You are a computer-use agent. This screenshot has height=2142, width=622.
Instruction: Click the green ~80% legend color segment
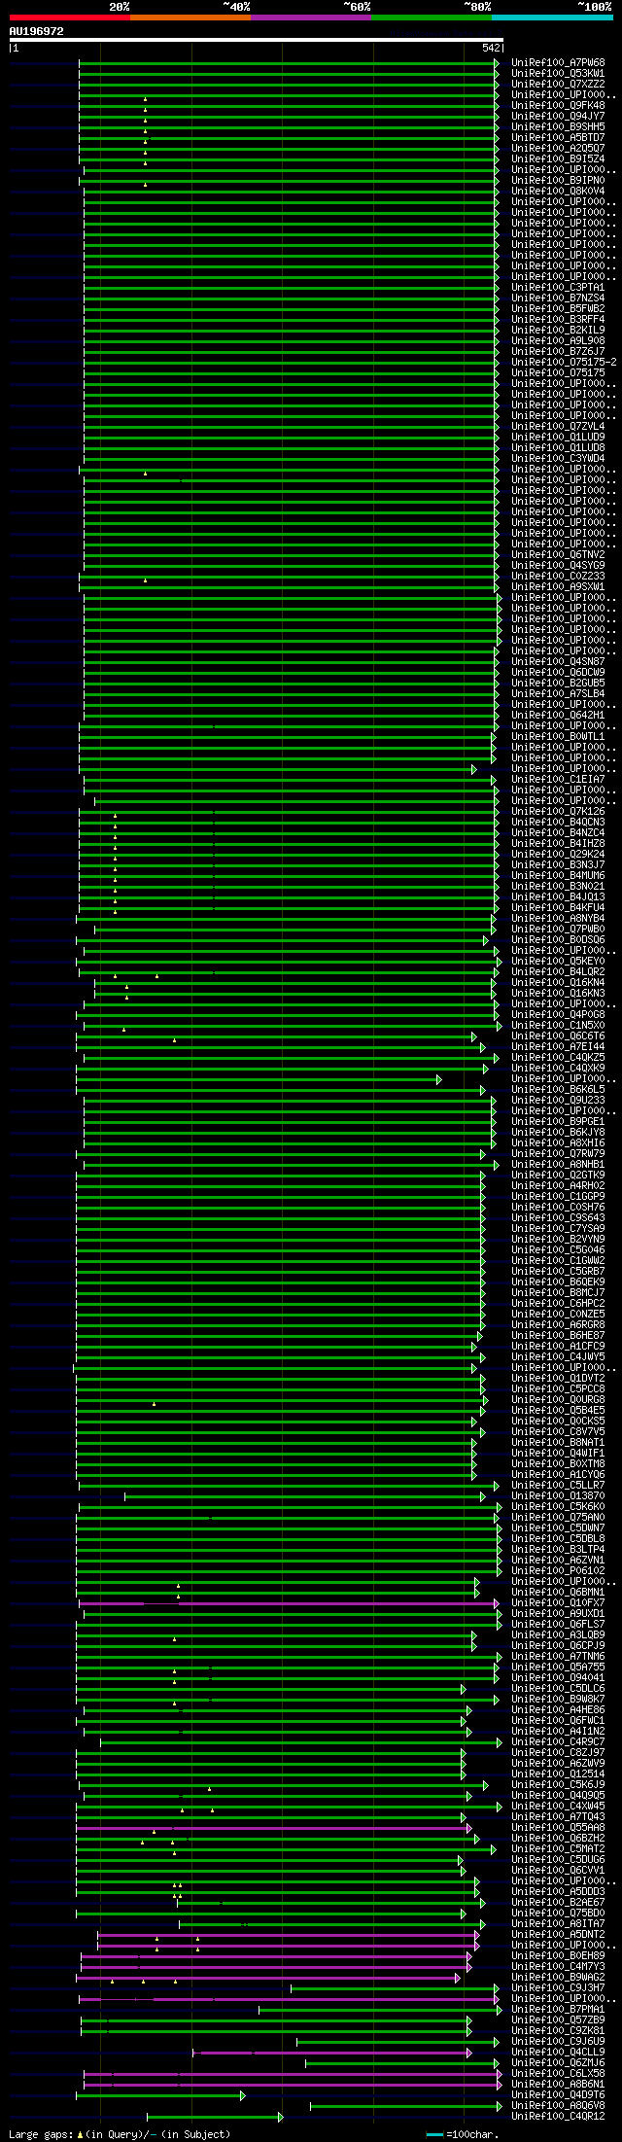(x=432, y=18)
